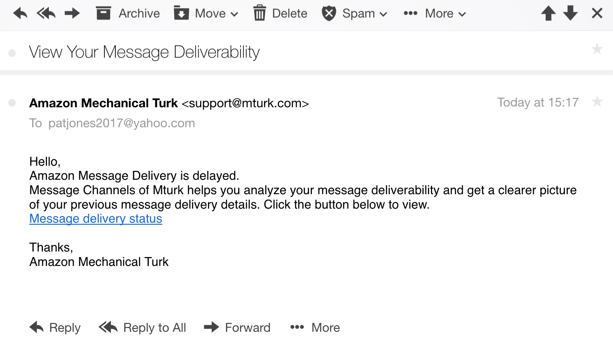The height and width of the screenshot is (344, 613).
Task: Open the Message delivery status link
Action: (96, 219)
